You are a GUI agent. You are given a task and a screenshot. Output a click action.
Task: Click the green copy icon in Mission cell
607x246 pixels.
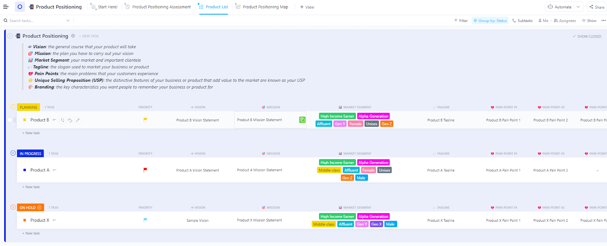coord(302,120)
